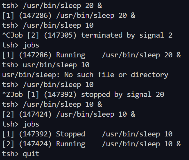Click the job ID 147286 in the launch output line
189x160 pixels.
click(x=35, y=16)
